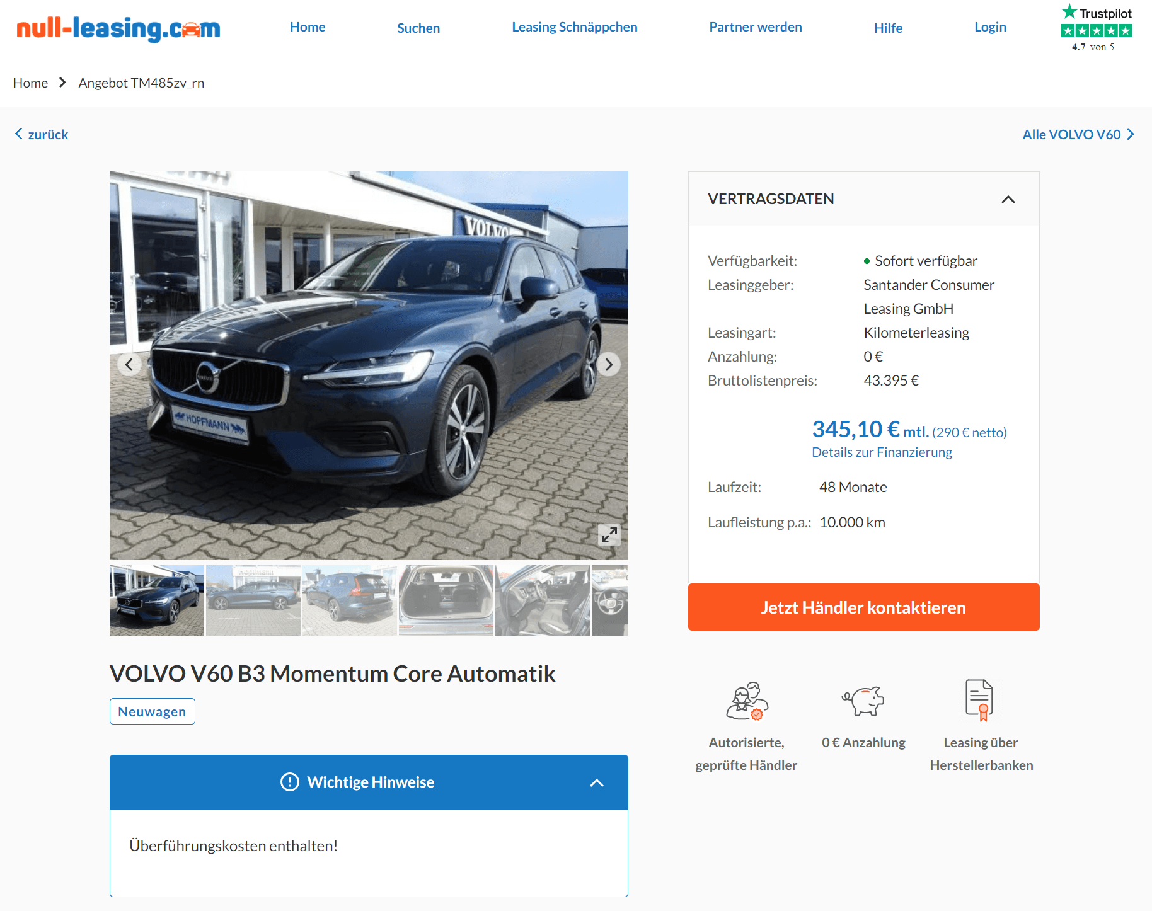Open the car photo in fullscreen
1152x911 pixels.
tap(609, 535)
